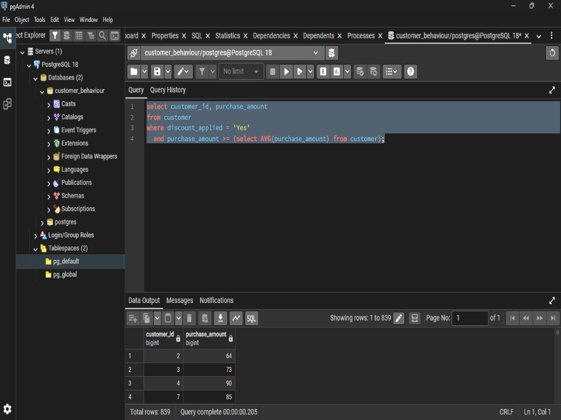This screenshot has height=420, width=561.
Task: Open the Object menu
Action: tap(22, 20)
